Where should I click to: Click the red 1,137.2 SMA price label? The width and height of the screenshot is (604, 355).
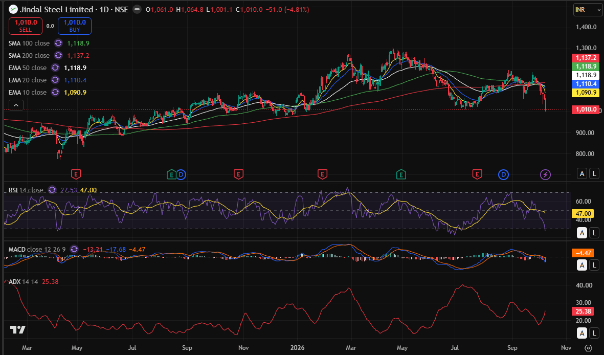(586, 58)
